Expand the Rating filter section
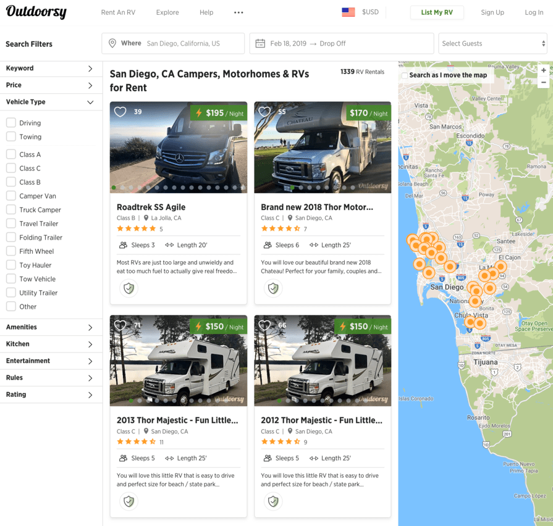This screenshot has width=553, height=526. click(51, 395)
